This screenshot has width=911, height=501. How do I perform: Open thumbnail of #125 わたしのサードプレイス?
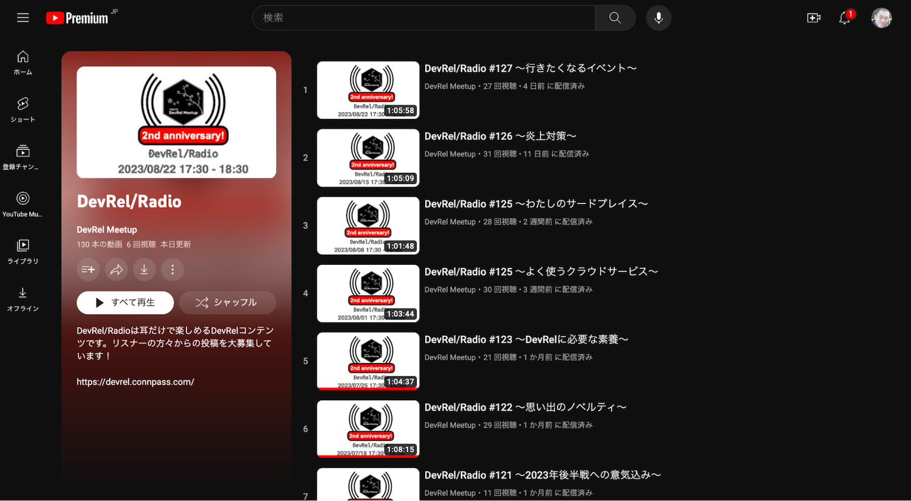(368, 225)
